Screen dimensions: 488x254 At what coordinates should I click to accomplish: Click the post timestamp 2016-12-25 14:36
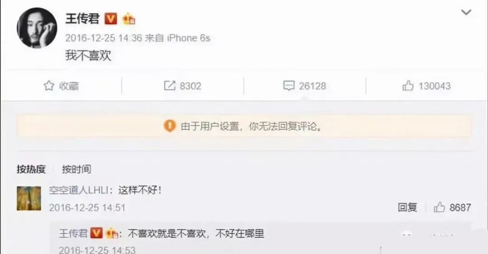point(103,38)
